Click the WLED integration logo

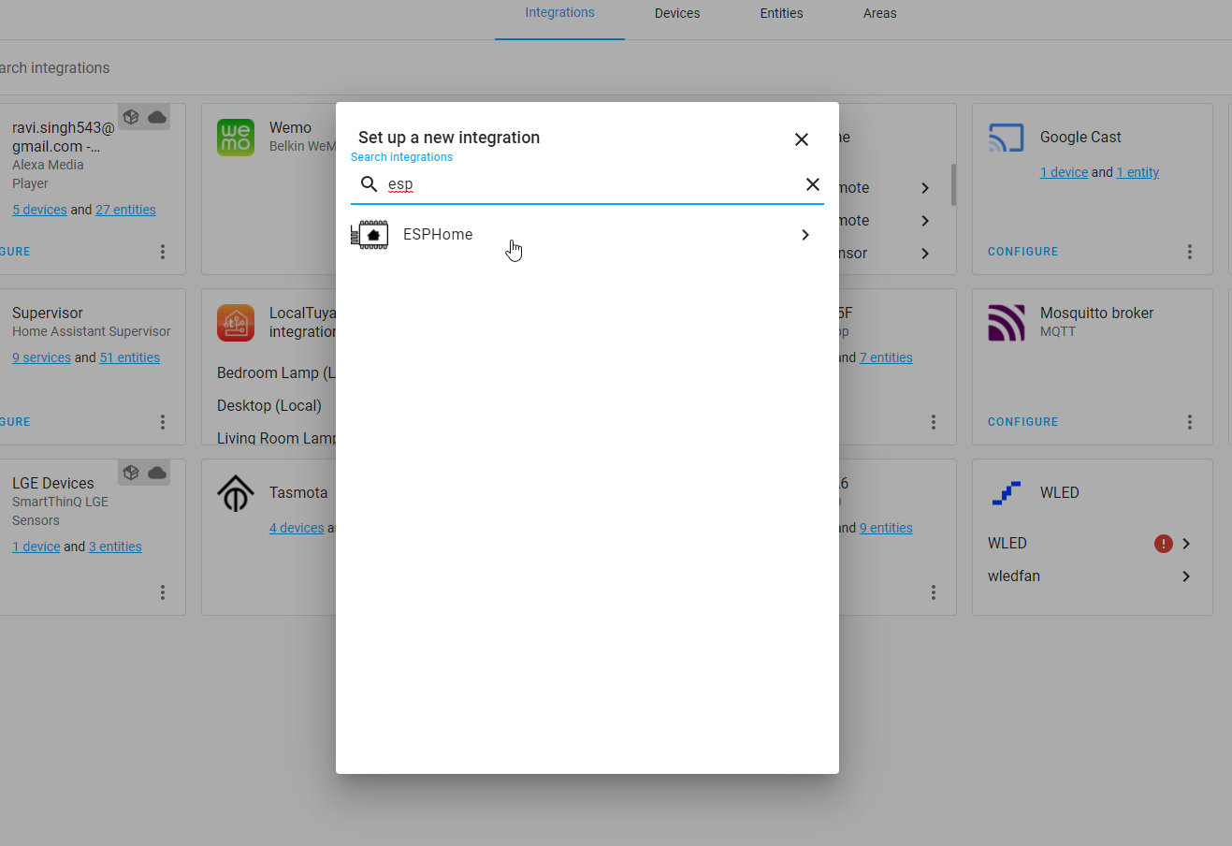1007,493
